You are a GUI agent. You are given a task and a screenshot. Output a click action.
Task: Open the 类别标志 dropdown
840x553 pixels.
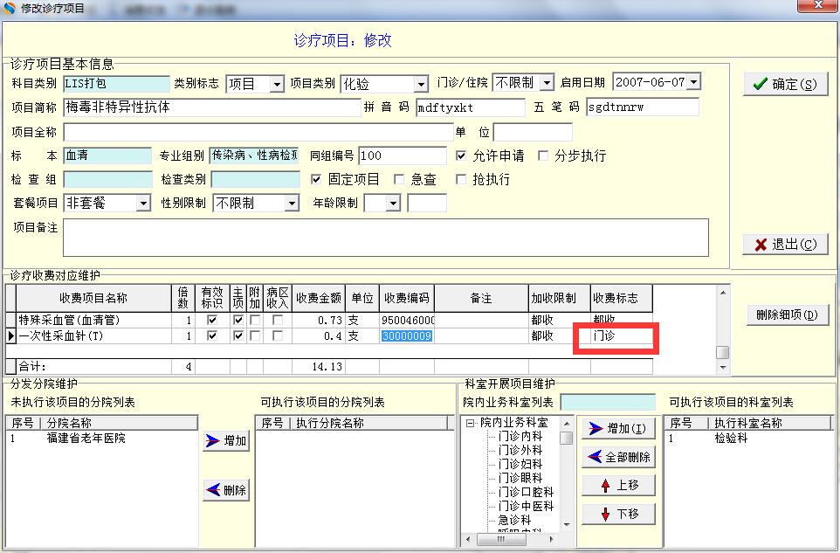click(x=277, y=84)
